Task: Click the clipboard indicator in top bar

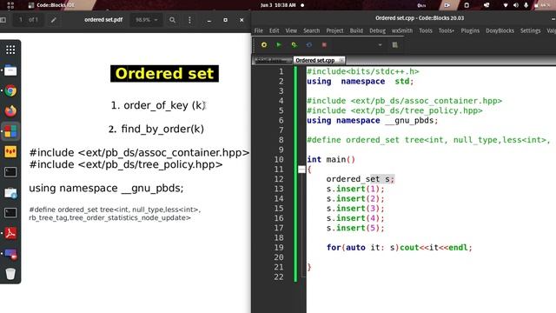Action: pyautogui.click(x=467, y=5)
